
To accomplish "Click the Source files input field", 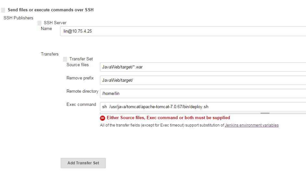I will tap(203, 67).
